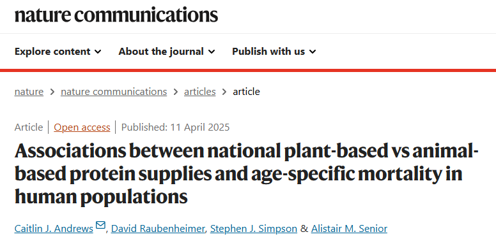Open the Explore content menu label
Viewport: 496px width, 246px height.
[x=52, y=52]
